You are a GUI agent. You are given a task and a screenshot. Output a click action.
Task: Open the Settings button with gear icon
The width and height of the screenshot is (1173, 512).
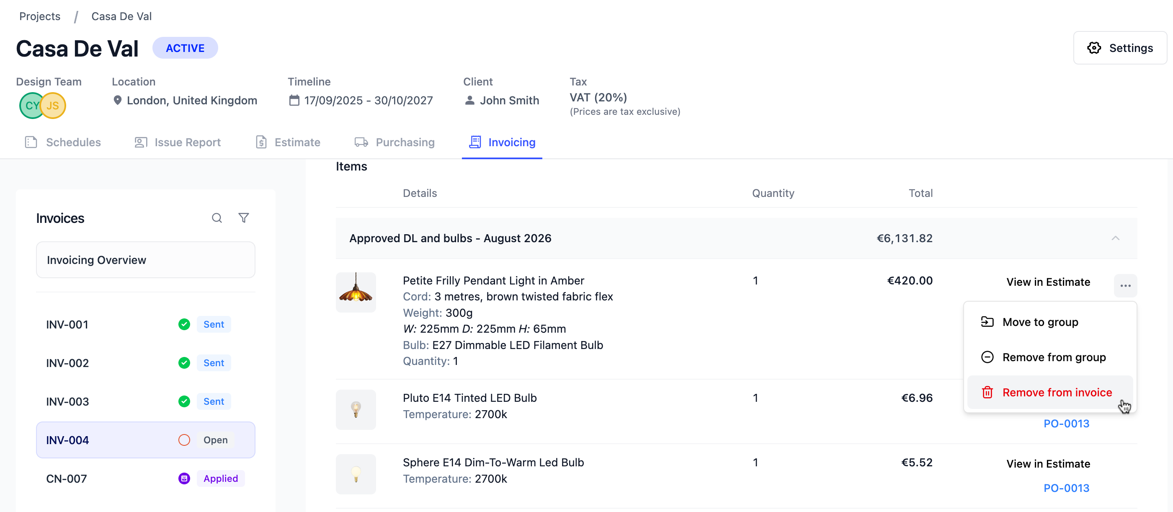tap(1120, 48)
